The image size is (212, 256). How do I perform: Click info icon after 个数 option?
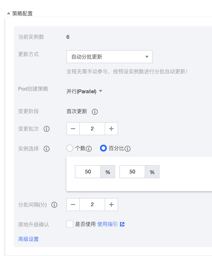tap(89, 149)
